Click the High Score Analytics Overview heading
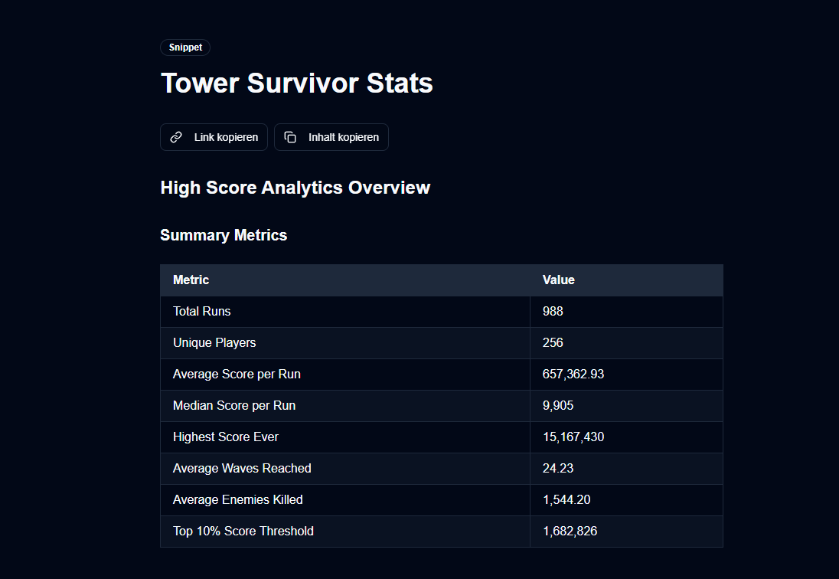Screen dimensions: 839x579 tap(295, 188)
